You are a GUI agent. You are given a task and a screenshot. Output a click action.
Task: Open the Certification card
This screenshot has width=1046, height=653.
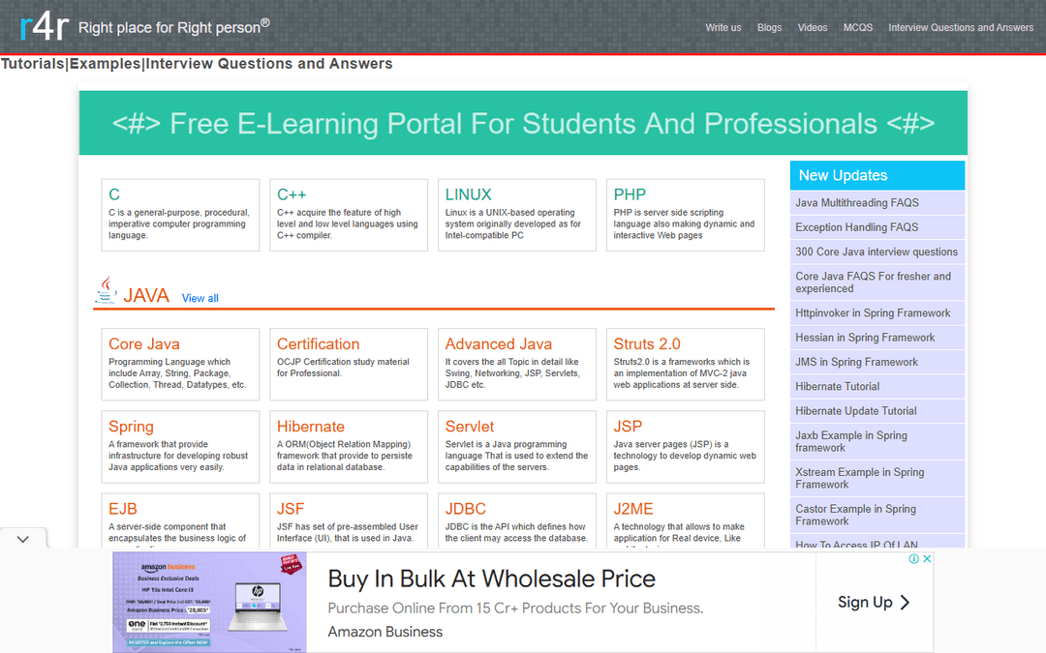349,364
